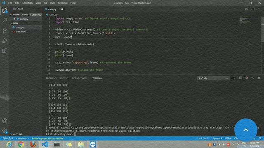Click 'Partial support, click to resolve' status
Screen dimensions: 264x148
48,139
